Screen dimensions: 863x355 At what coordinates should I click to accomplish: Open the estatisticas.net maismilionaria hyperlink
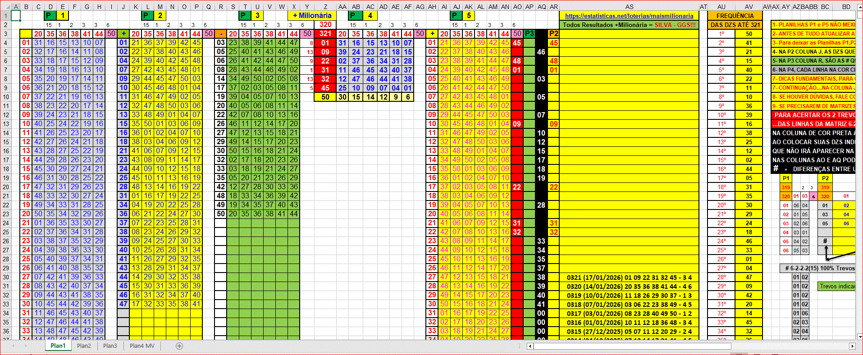[x=629, y=16]
